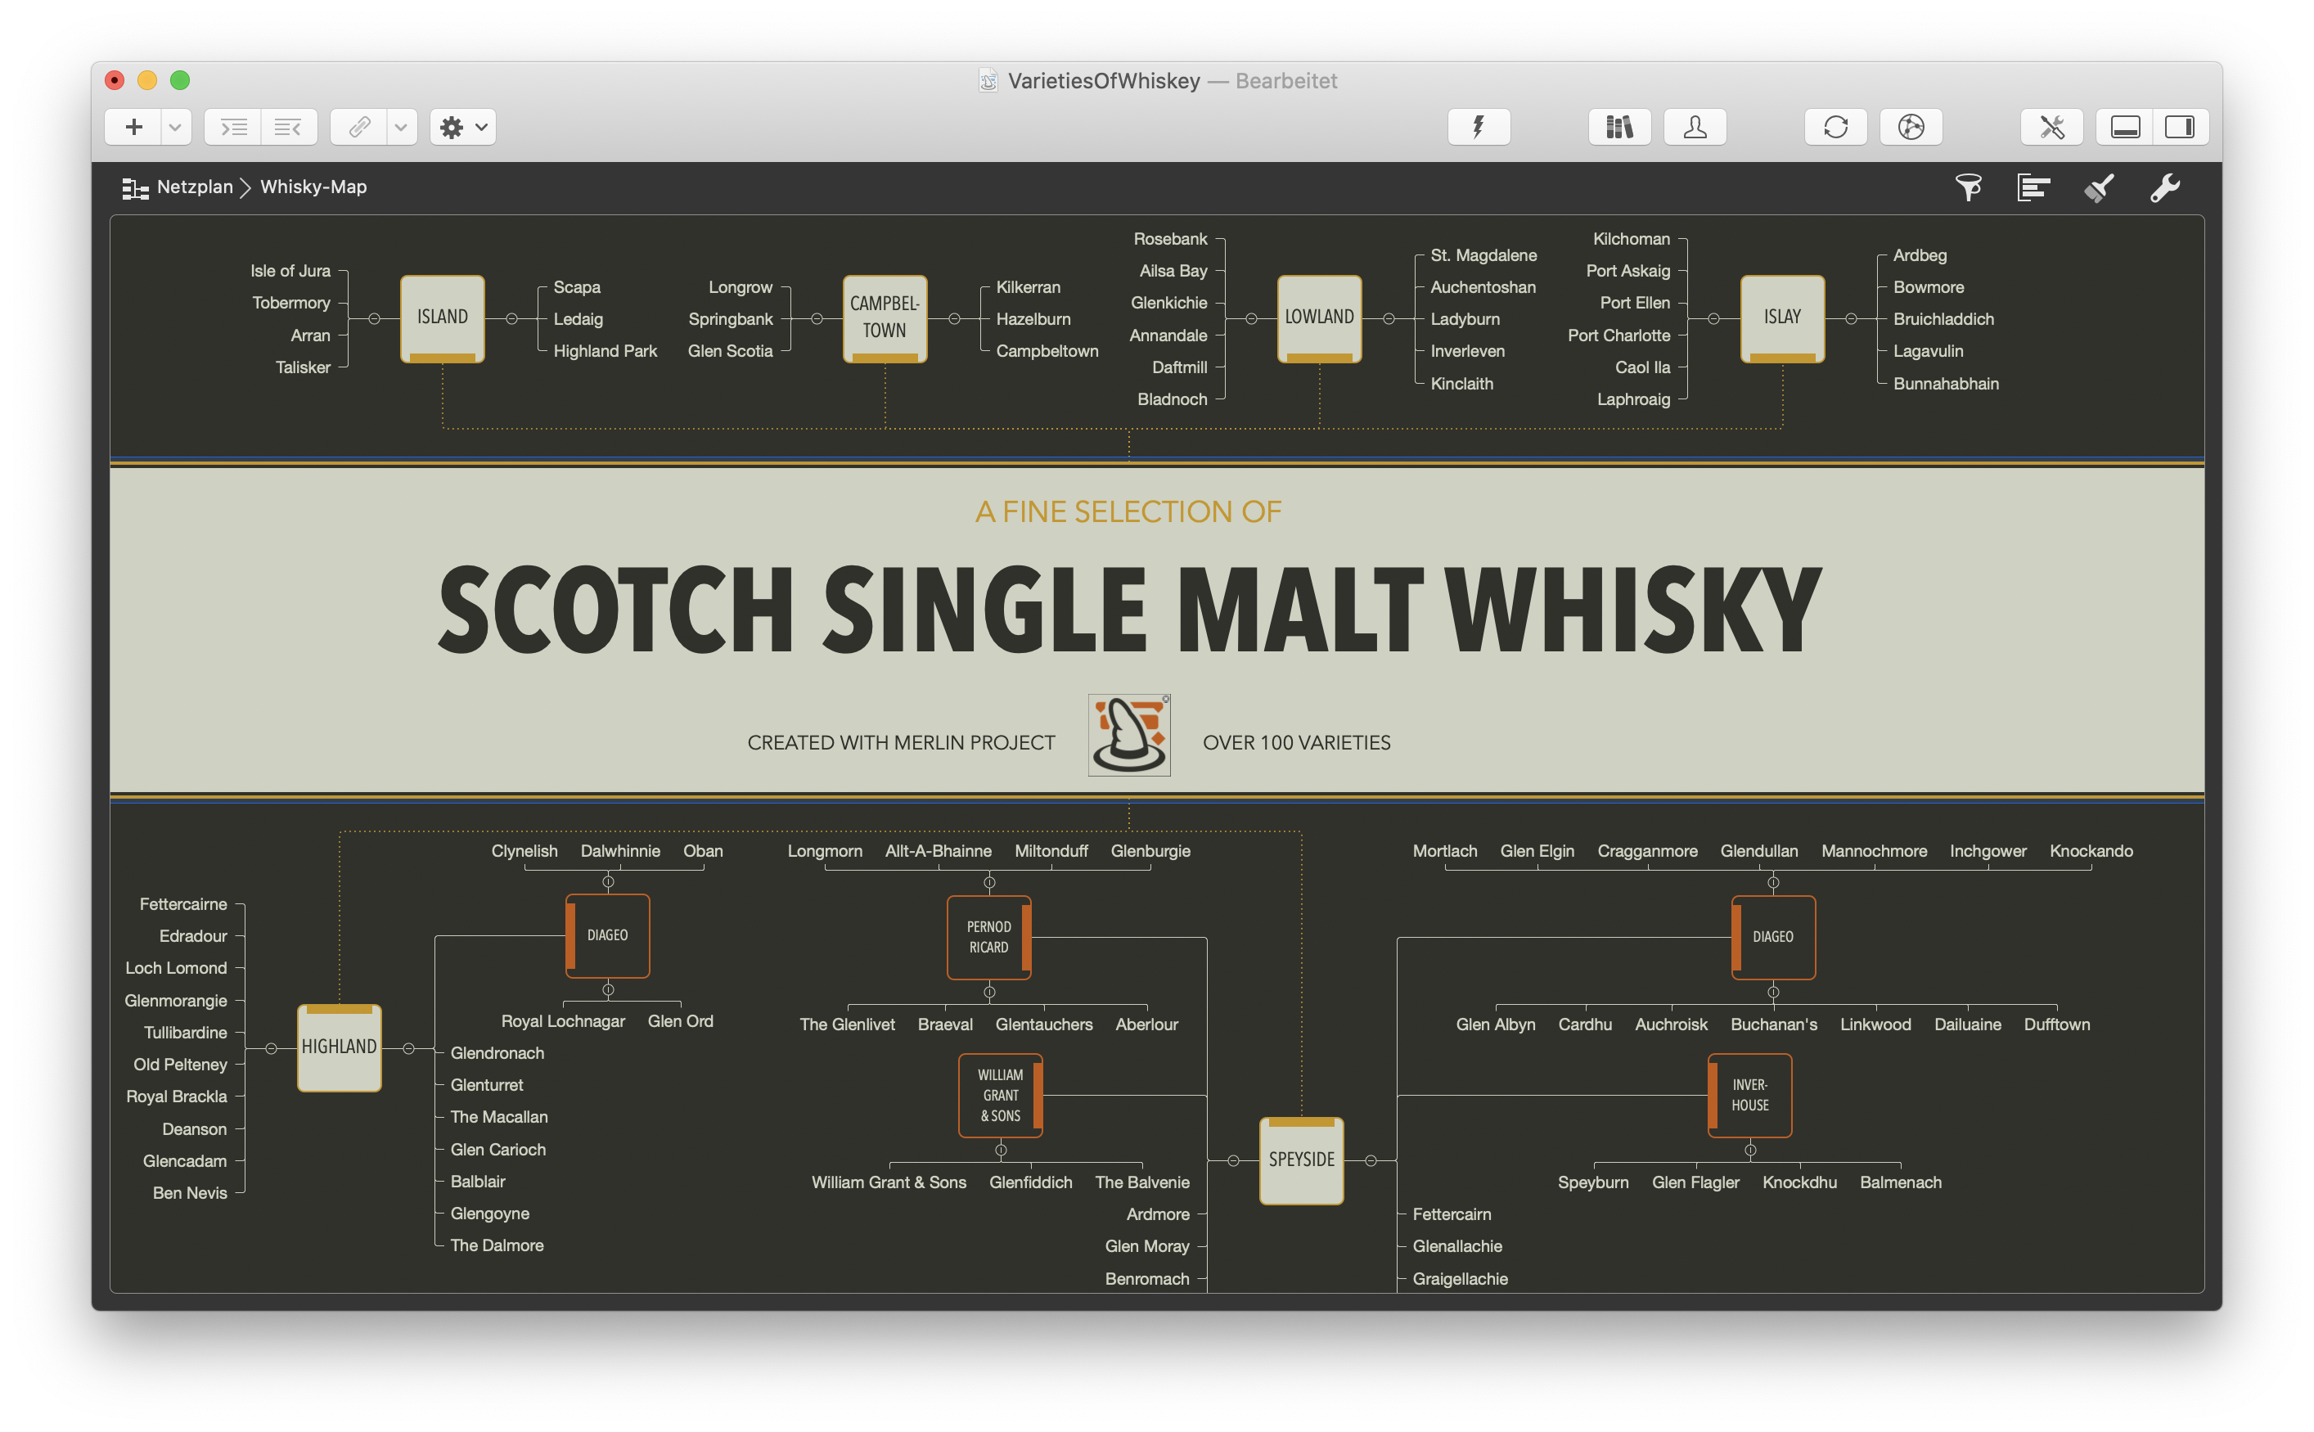The image size is (2314, 1432).
Task: Click the filter funnel icon
Action: 1970,187
